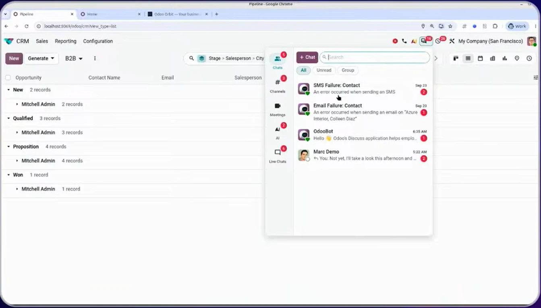The width and height of the screenshot is (541, 308).
Task: Open the OdooBot conversation
Action: tap(363, 135)
